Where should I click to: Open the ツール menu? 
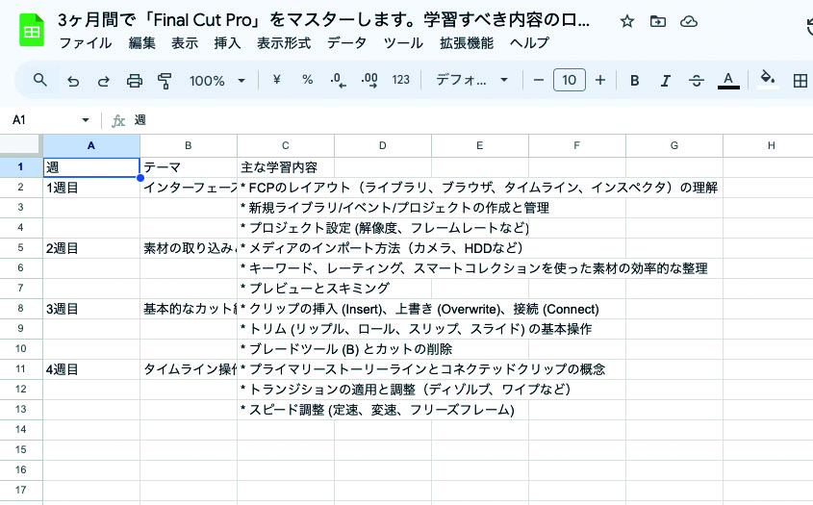point(403,43)
